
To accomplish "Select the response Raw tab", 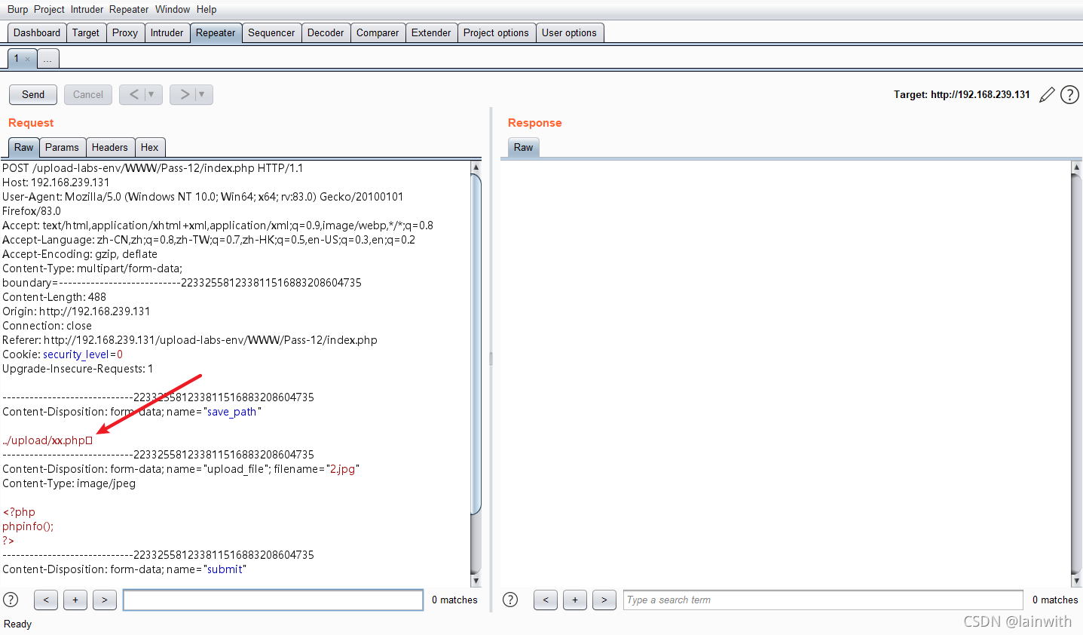I will pos(523,147).
